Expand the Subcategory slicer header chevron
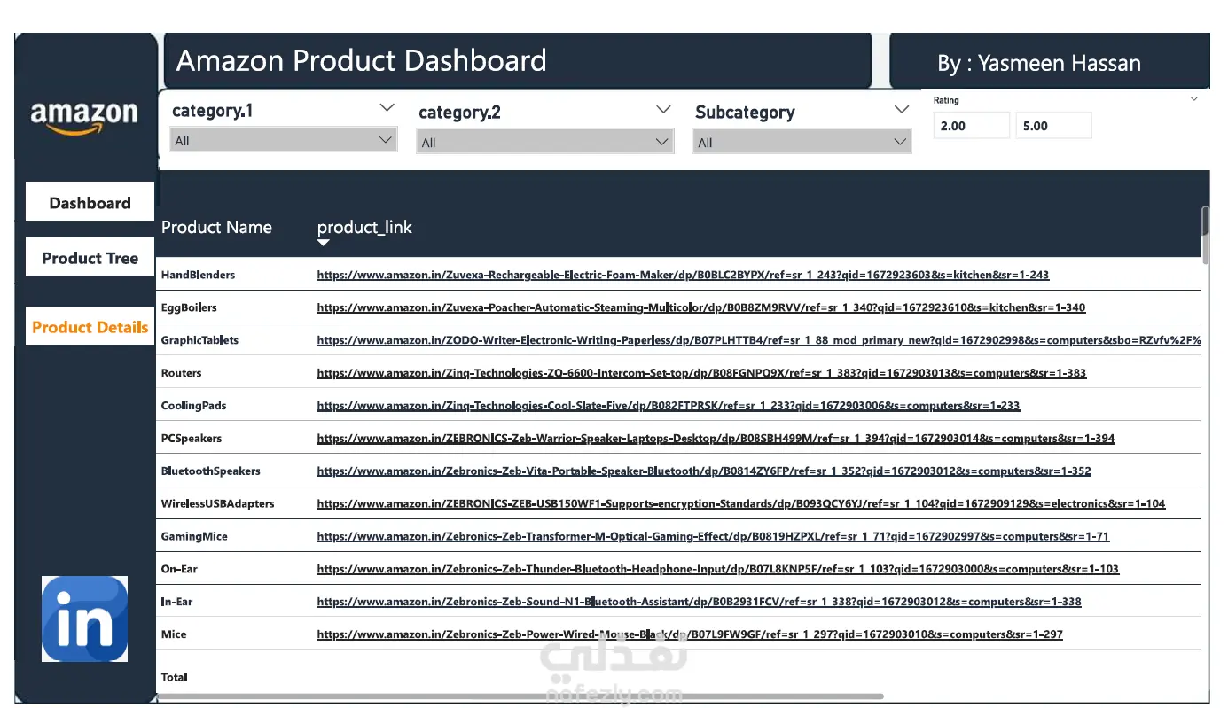Screen dimensions: 1228x708 coord(902,110)
